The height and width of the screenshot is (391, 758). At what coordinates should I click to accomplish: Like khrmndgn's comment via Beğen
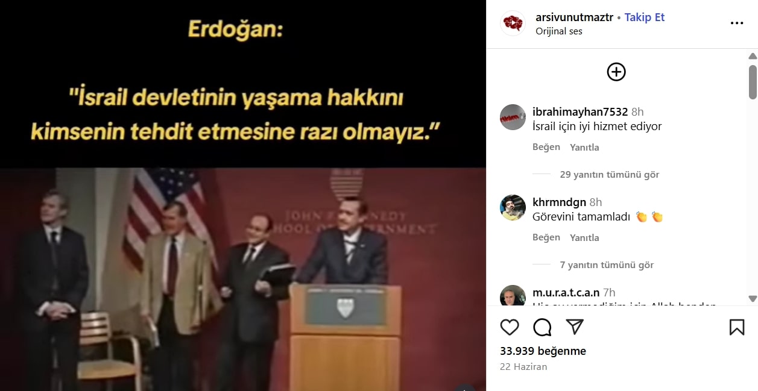click(x=546, y=237)
